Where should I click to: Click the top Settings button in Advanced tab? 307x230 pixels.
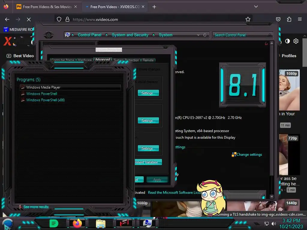tap(148, 93)
